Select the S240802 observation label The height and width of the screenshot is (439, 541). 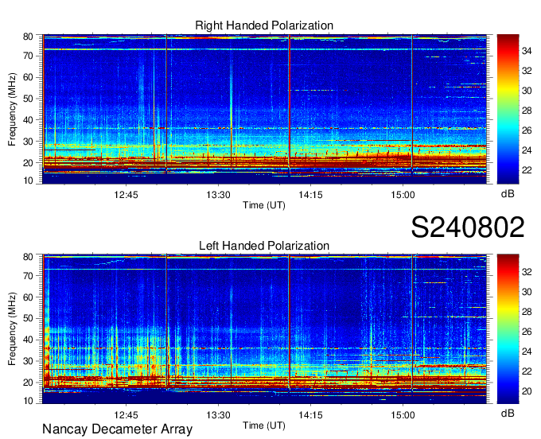pos(468,227)
